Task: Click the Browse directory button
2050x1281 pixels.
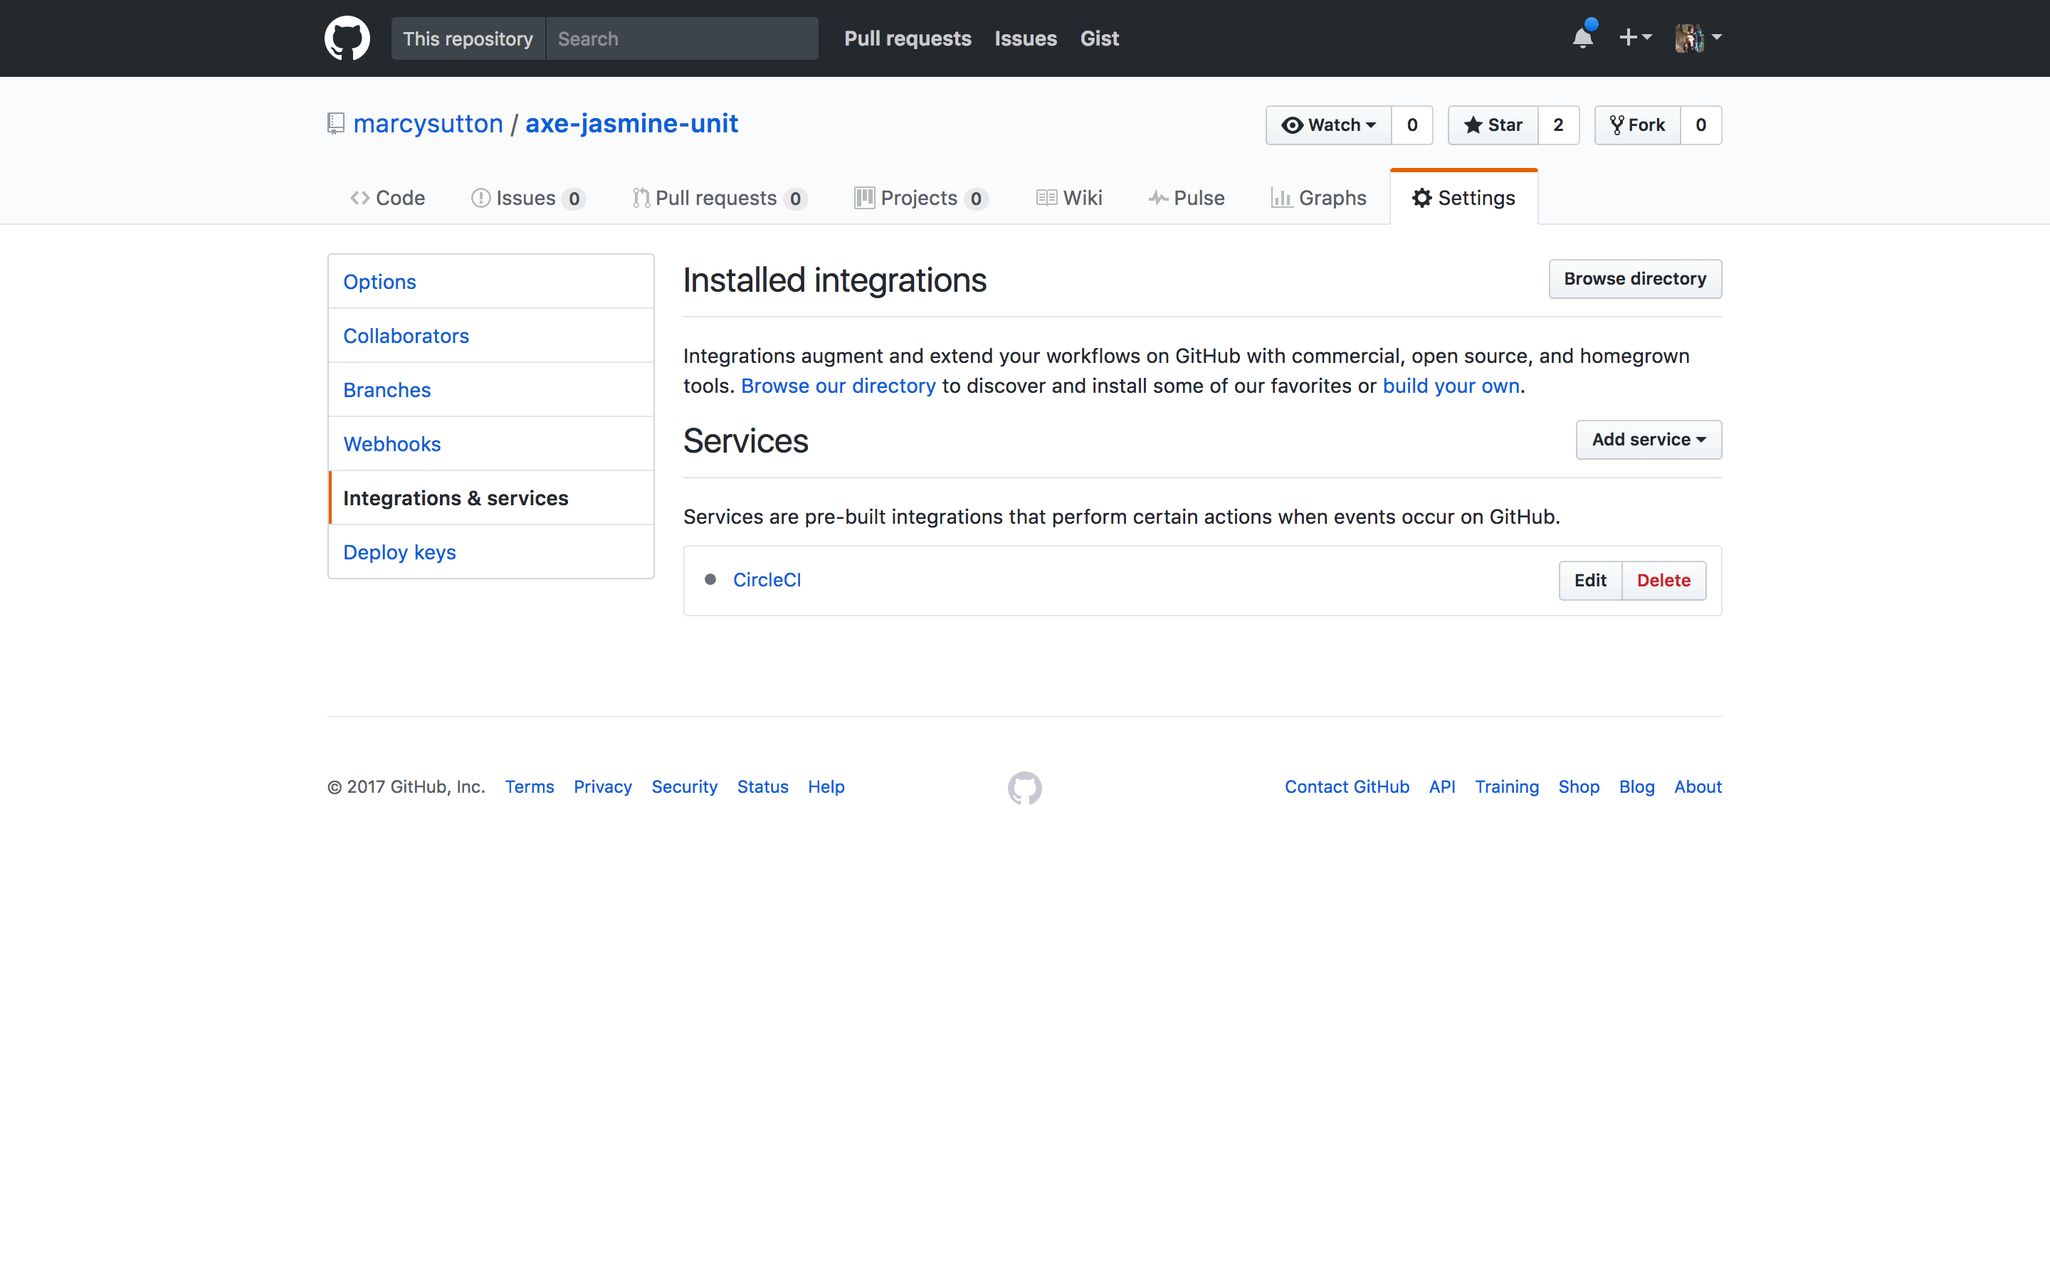Action: point(1634,278)
